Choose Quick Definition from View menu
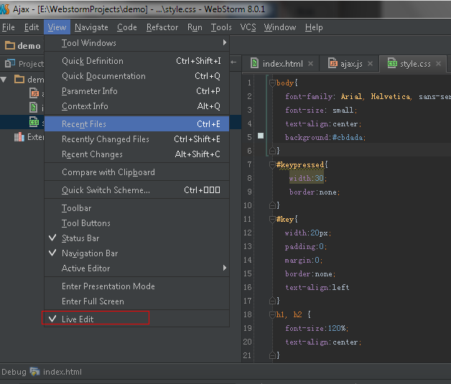Screen dimensions: 451x384 137,61
